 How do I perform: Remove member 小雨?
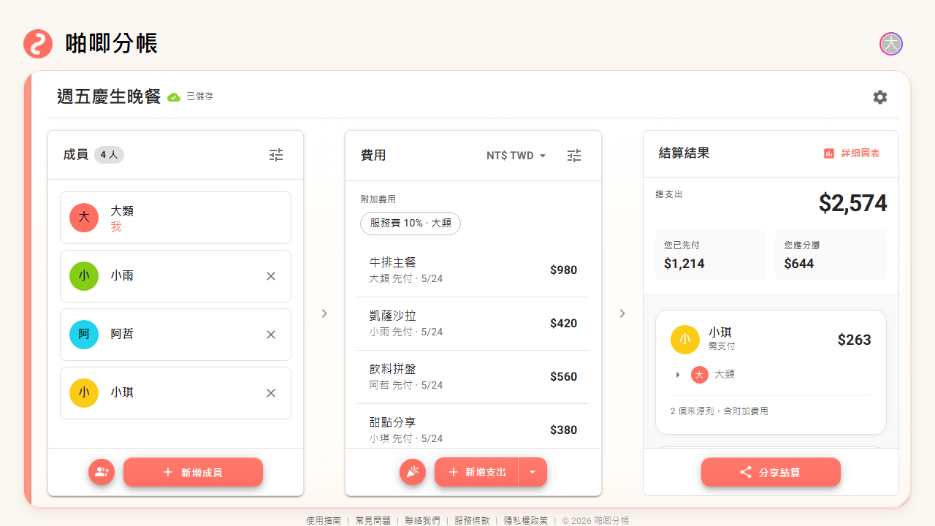[x=271, y=276]
